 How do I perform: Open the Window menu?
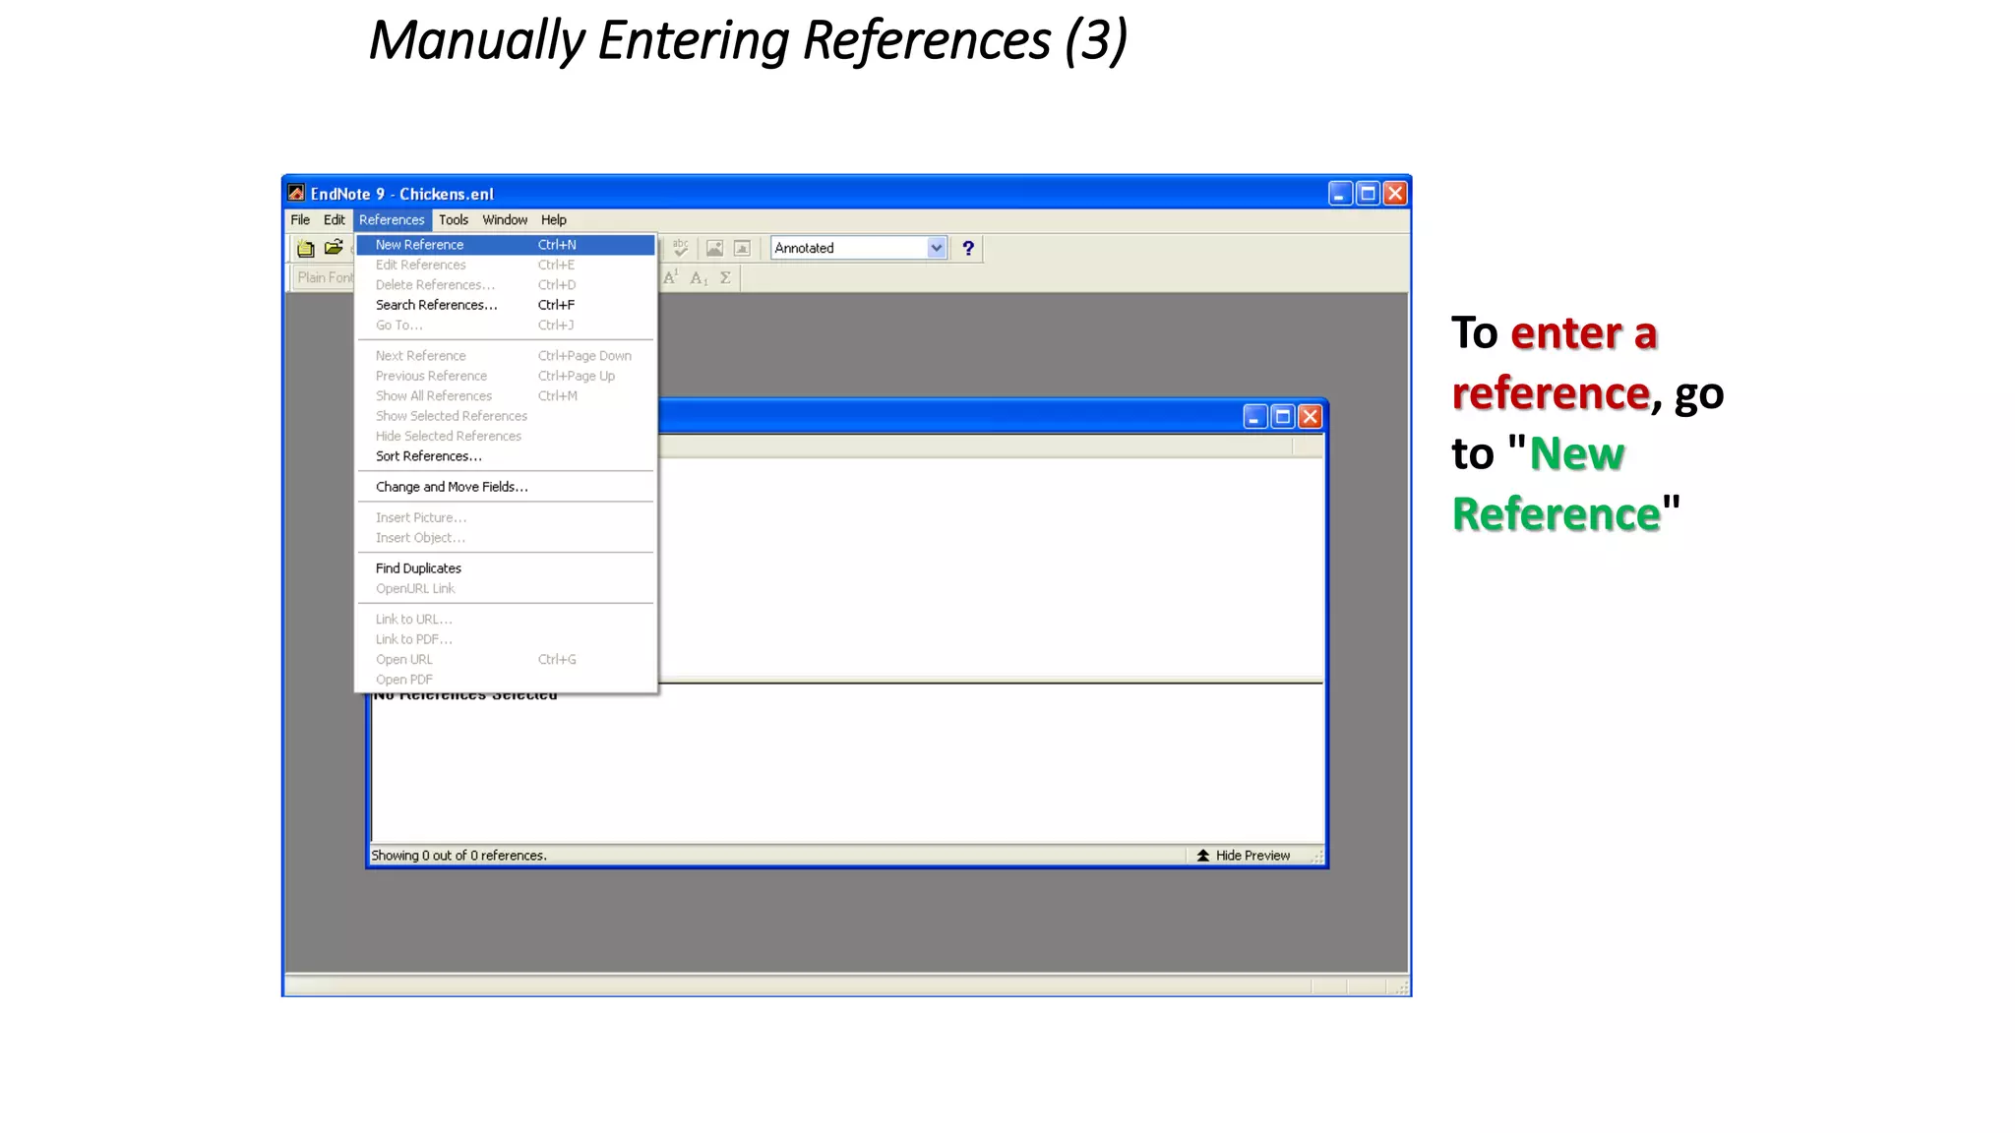pos(505,220)
